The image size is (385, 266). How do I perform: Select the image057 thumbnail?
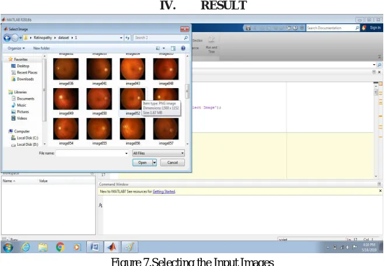166,129
